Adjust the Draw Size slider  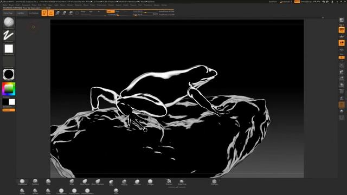coord(145,15)
